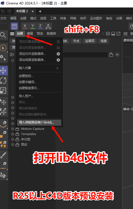
Task: Open the 运动图形 menu
Action: click(96, 18)
